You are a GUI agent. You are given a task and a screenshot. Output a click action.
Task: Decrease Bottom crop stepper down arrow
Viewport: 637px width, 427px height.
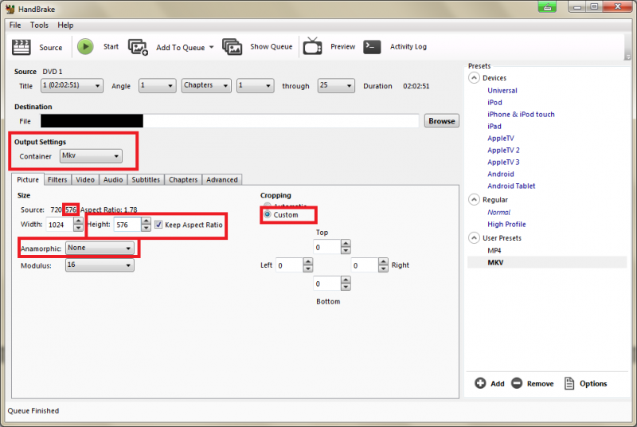[x=346, y=288]
